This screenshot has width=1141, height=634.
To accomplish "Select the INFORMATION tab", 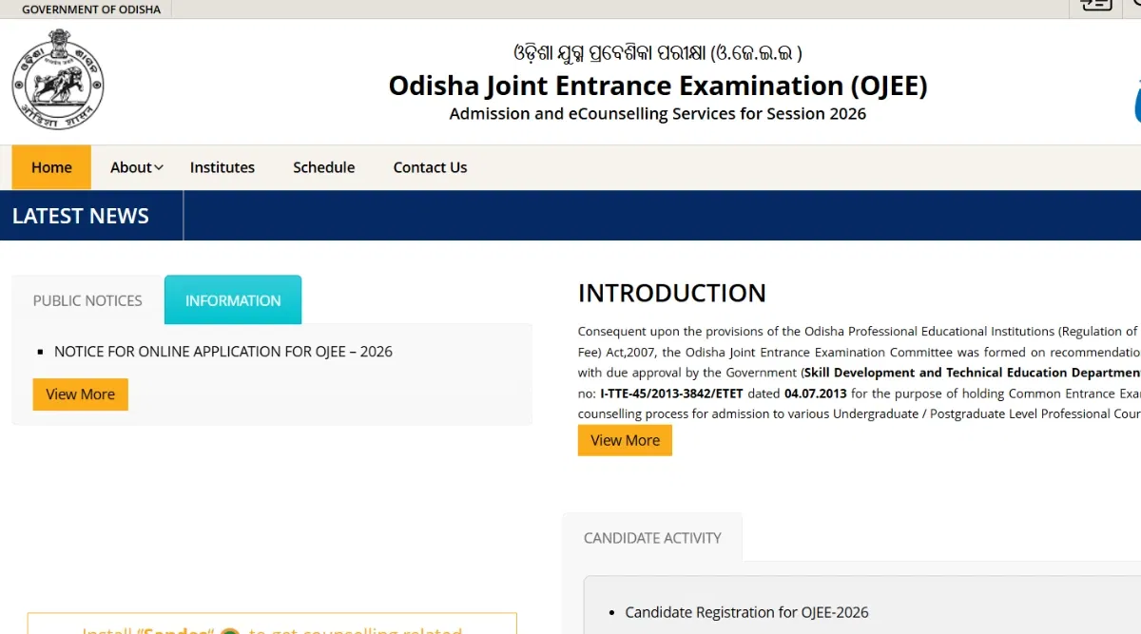I will click(232, 299).
